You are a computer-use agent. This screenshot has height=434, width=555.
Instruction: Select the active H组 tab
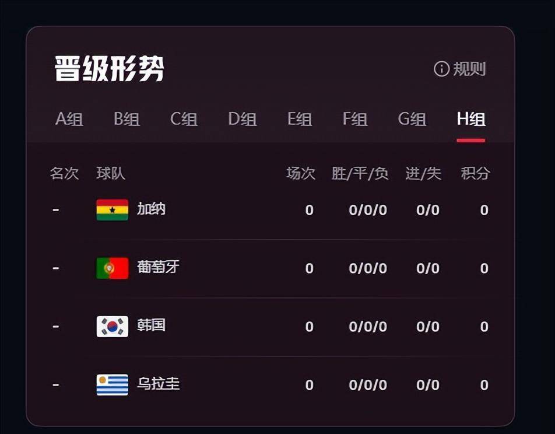(471, 119)
